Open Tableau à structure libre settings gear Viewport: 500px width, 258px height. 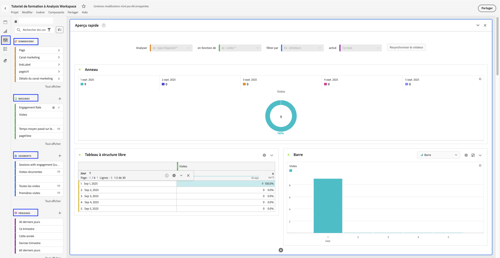[x=264, y=155]
